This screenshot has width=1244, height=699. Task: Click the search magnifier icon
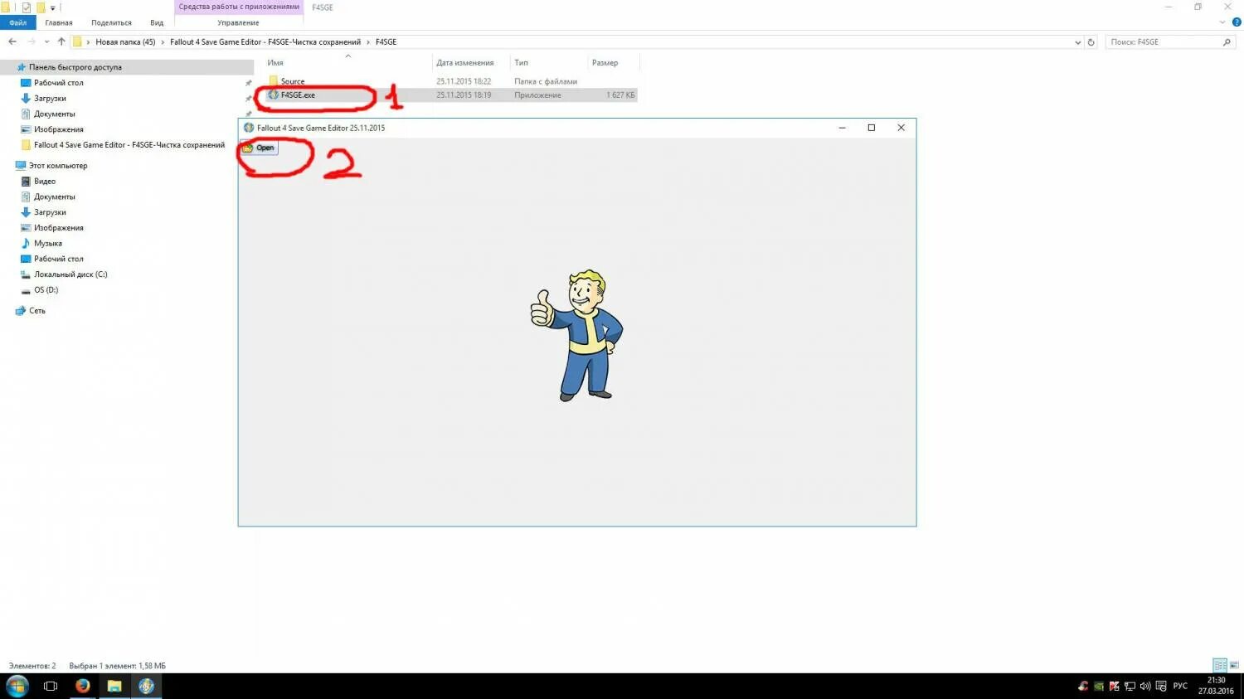[1227, 42]
